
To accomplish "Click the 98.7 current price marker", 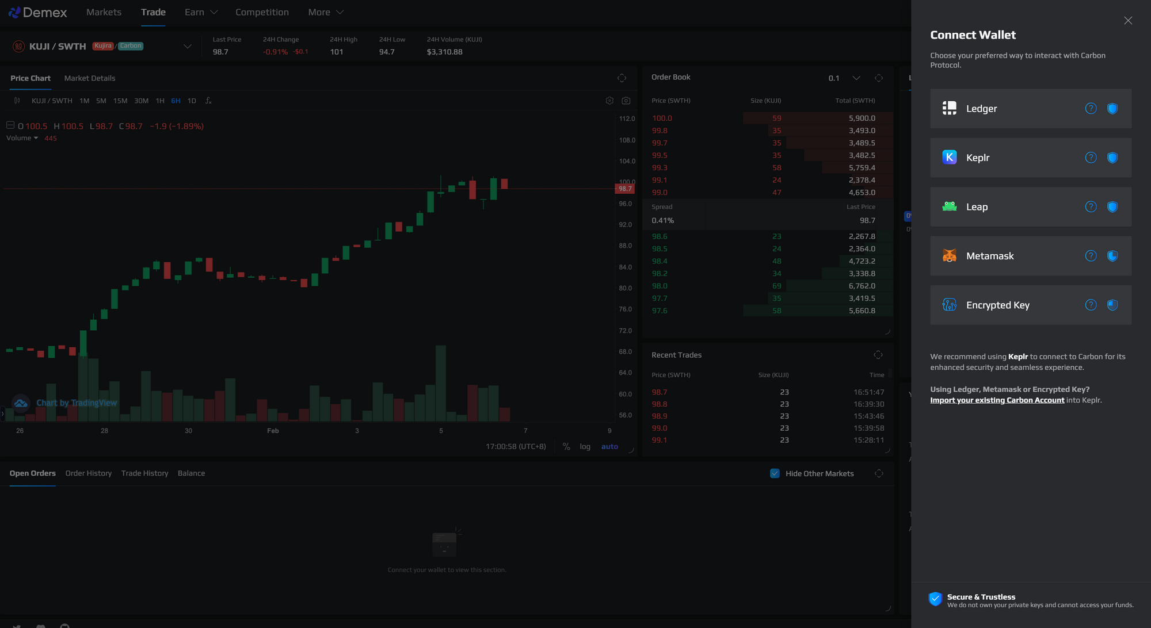I will pos(625,189).
